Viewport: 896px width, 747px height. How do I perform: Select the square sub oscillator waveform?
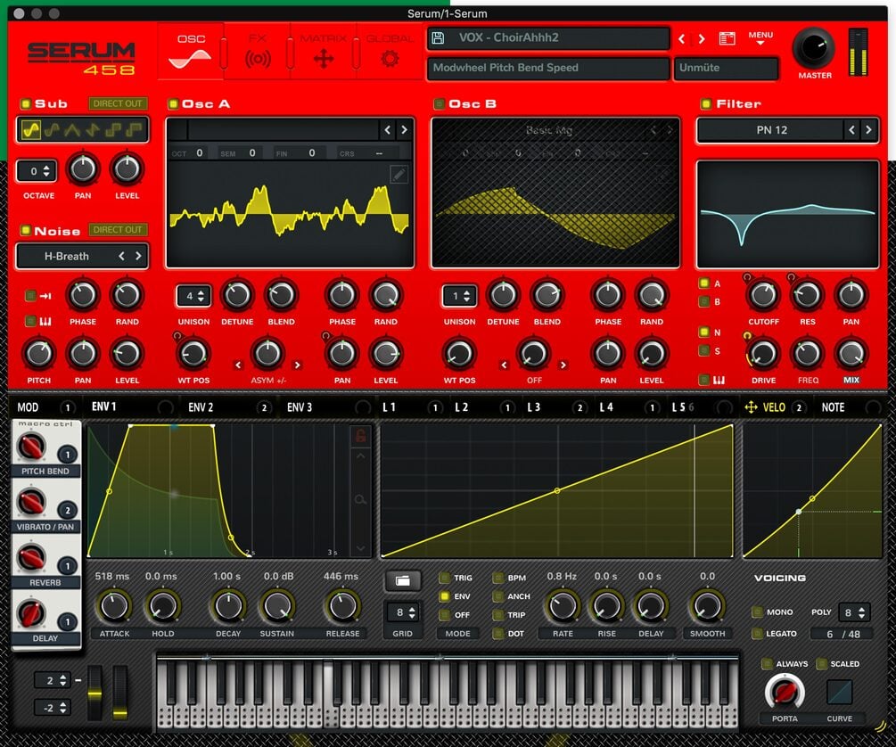113,130
